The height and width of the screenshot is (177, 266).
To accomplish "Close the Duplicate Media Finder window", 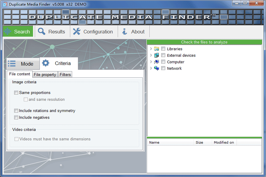I will [256, 3].
